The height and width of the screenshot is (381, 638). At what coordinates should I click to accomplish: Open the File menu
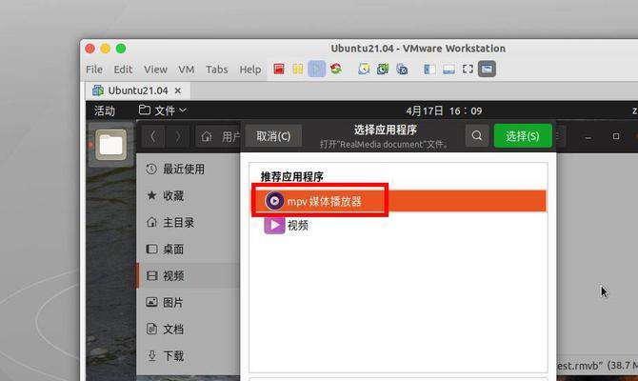pyautogui.click(x=94, y=70)
